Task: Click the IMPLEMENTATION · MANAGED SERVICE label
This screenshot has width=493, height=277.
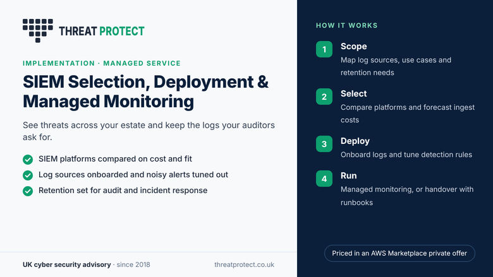Action: [102, 63]
